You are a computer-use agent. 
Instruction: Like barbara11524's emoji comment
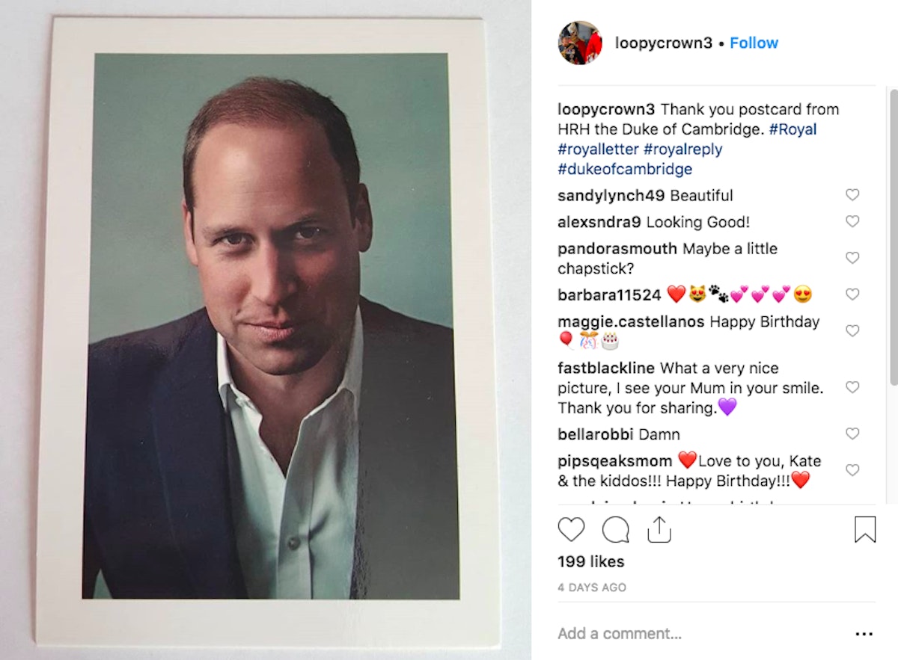(x=852, y=294)
